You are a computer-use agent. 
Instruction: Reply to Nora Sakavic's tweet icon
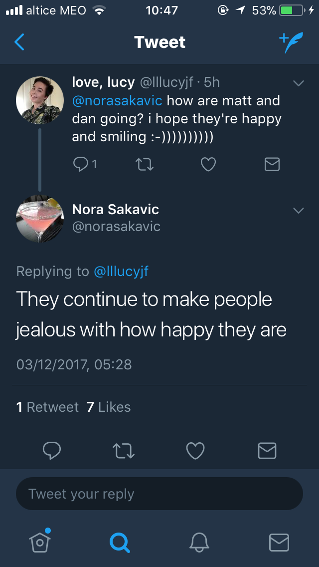click(x=52, y=450)
